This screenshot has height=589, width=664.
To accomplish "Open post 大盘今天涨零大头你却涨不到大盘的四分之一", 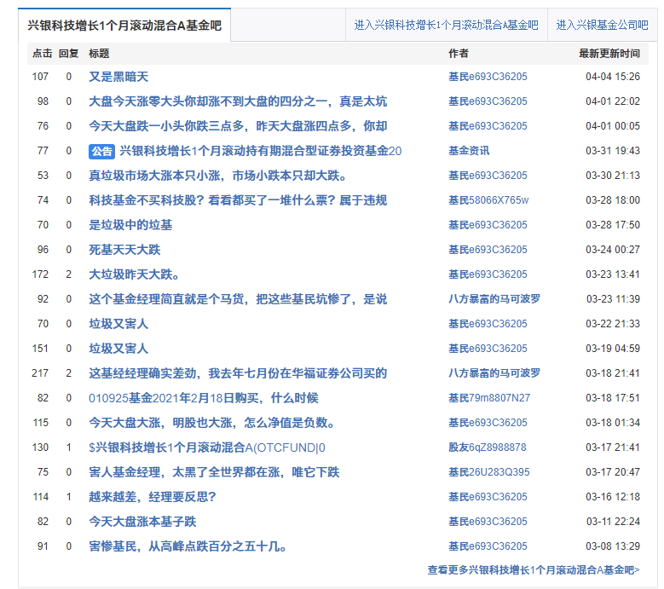I will click(238, 101).
